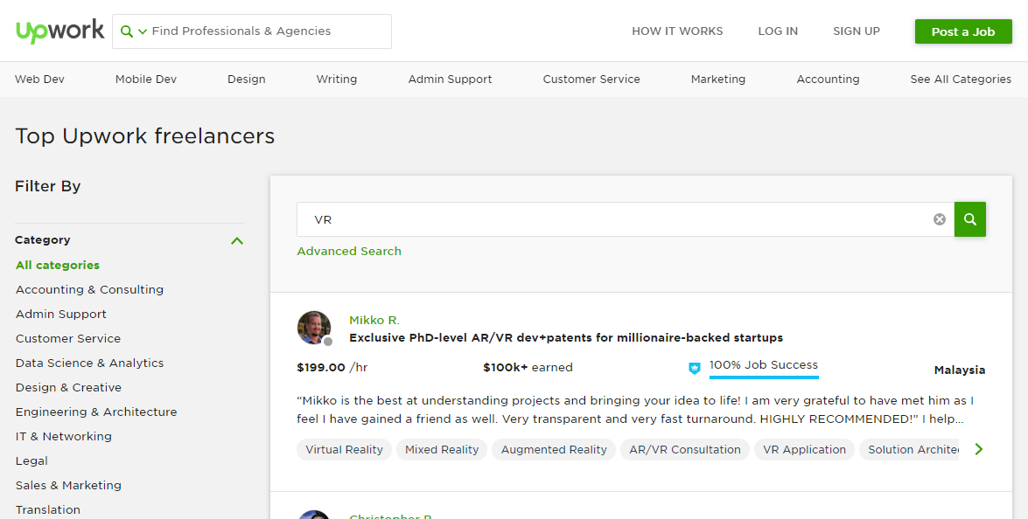The width and height of the screenshot is (1028, 519).
Task: Clear the VR search text
Action: (x=940, y=219)
